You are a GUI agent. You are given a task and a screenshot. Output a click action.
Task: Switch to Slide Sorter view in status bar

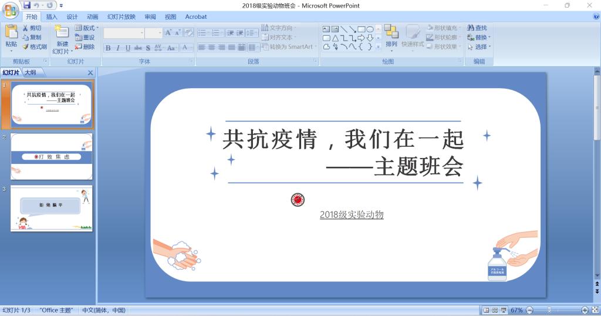(x=495, y=310)
